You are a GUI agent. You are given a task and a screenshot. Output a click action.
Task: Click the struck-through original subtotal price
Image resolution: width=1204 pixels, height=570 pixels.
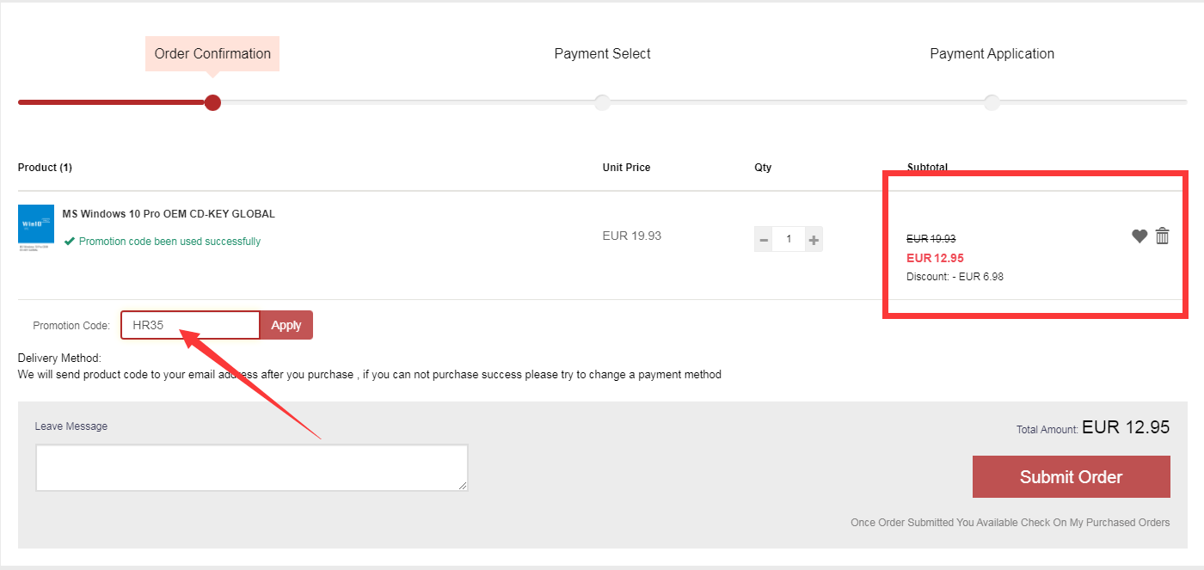tap(931, 239)
